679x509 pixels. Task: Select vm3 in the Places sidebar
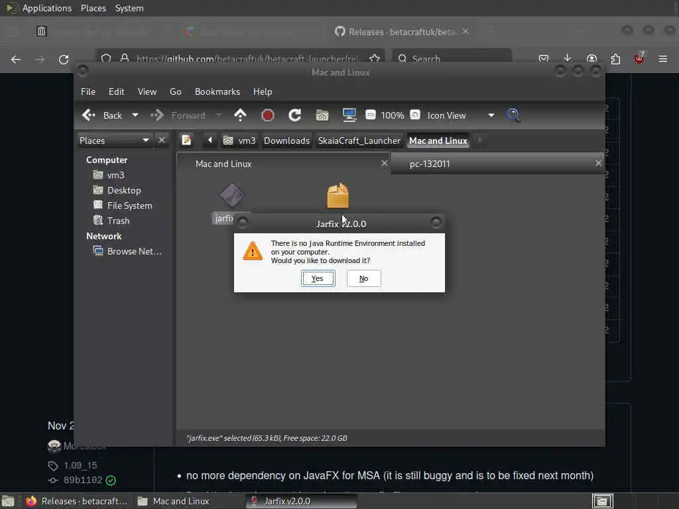pyautogui.click(x=109, y=175)
